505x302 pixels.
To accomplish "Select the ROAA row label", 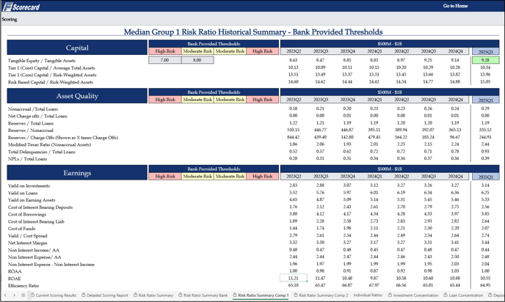I will pyautogui.click(x=15, y=271).
